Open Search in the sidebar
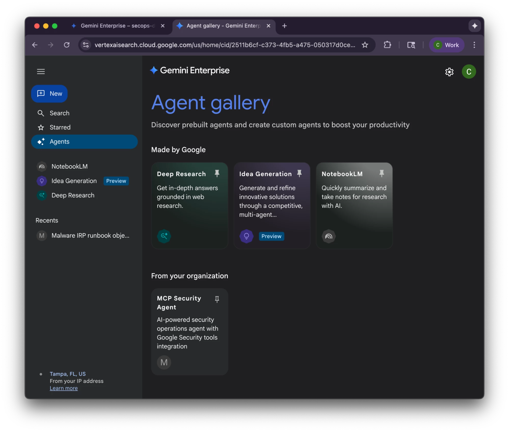 pyautogui.click(x=59, y=113)
